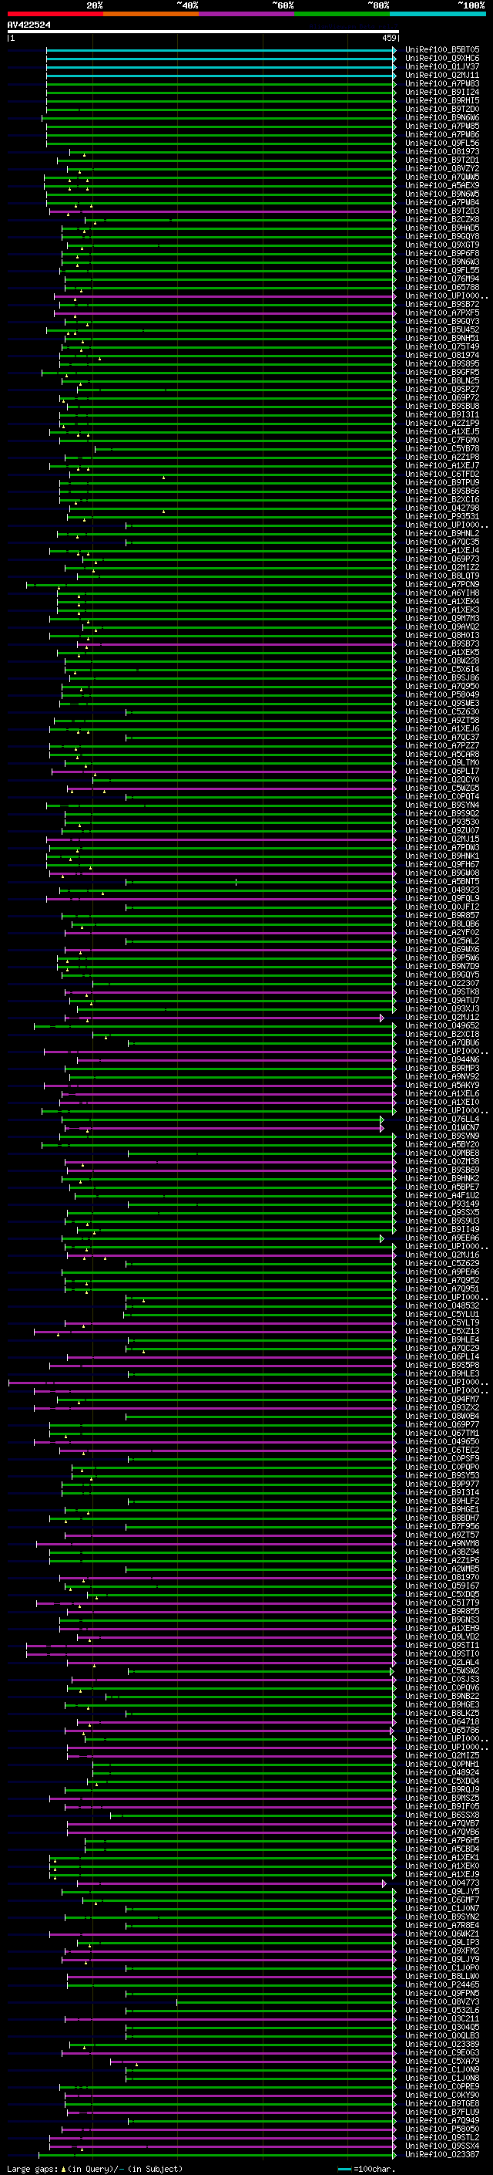Click the UniRef100_B9N6W6 label
The height and width of the screenshot is (2175, 493).
click(x=442, y=117)
